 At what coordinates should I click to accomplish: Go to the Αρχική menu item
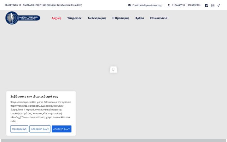pyautogui.click(x=56, y=18)
